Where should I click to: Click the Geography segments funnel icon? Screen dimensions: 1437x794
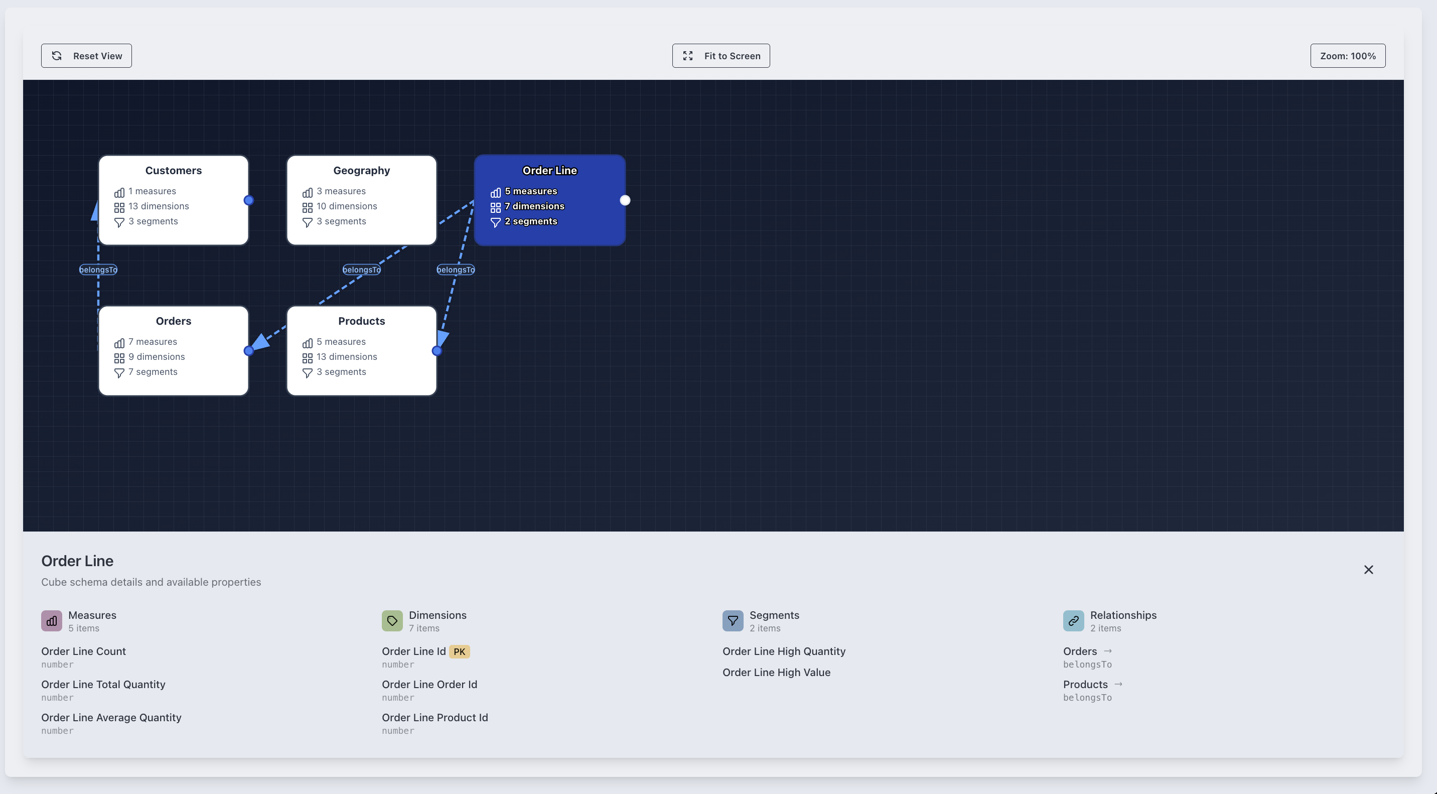pyautogui.click(x=308, y=223)
